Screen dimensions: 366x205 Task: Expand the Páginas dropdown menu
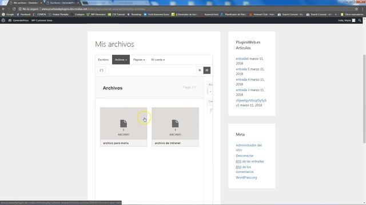(139, 60)
